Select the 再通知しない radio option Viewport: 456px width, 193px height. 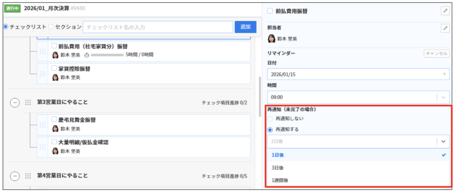270,119
